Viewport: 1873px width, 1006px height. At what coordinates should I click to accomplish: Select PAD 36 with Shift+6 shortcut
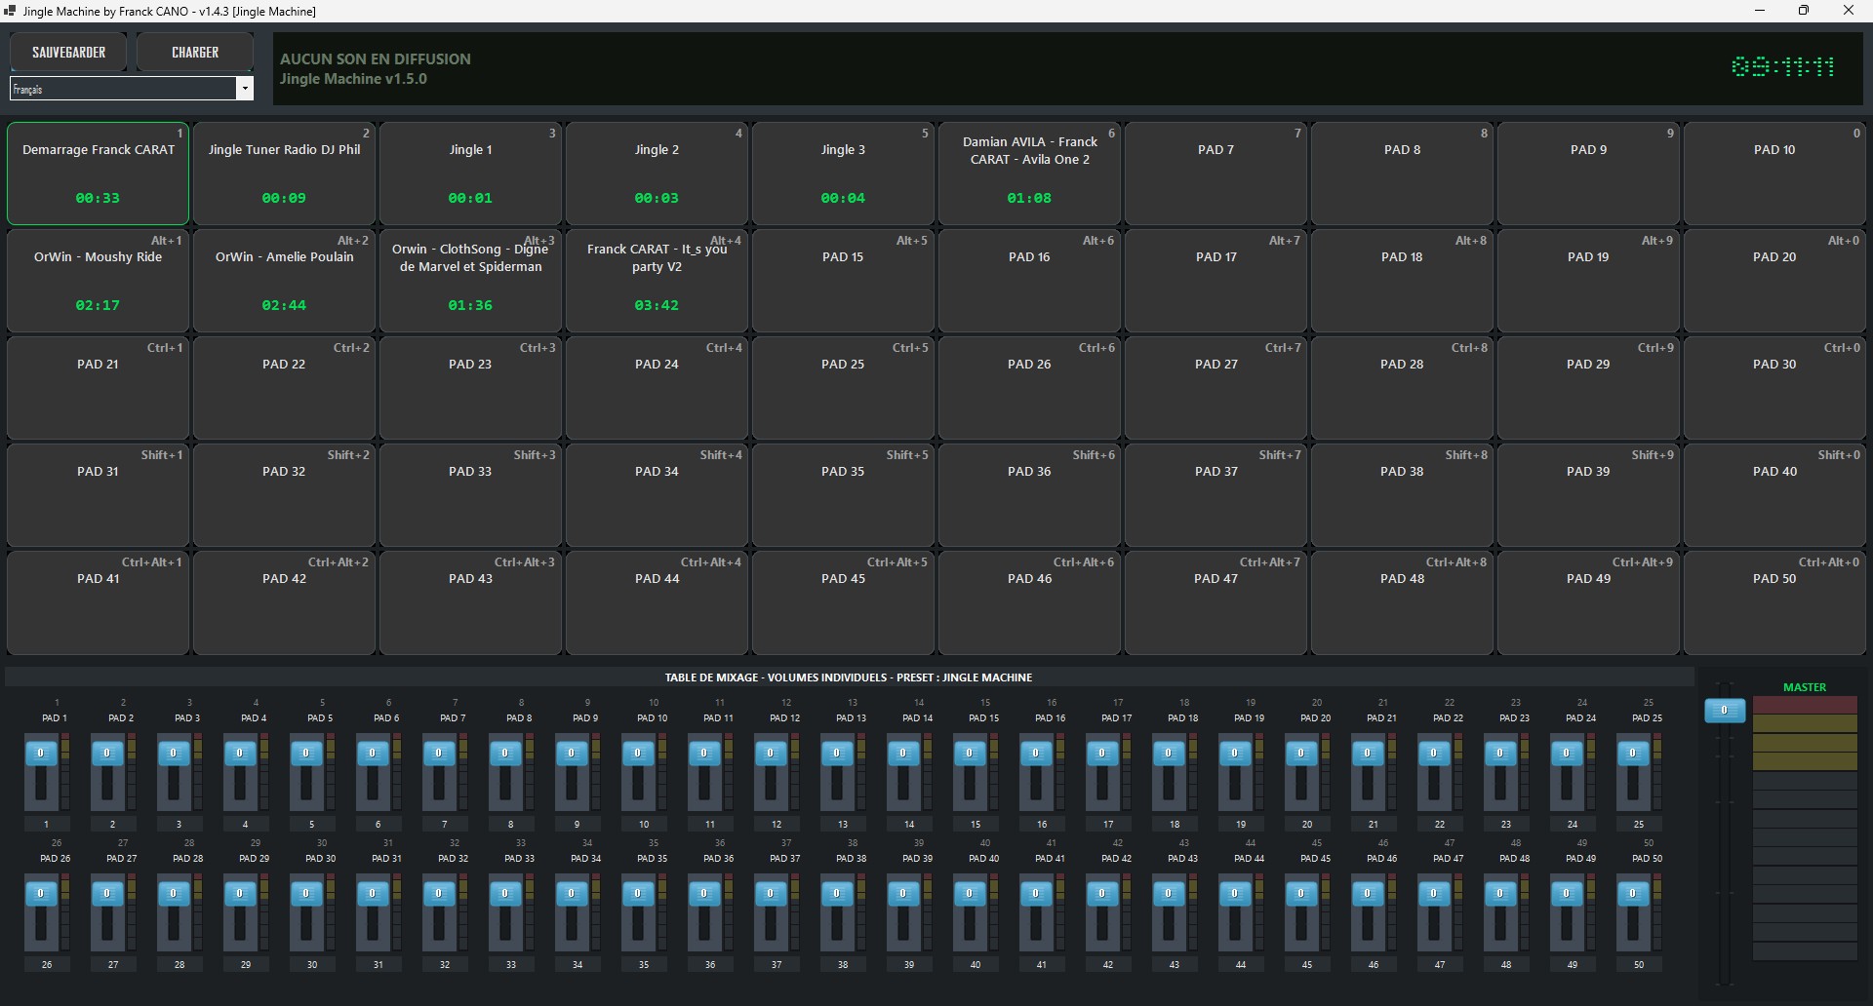(x=1029, y=495)
